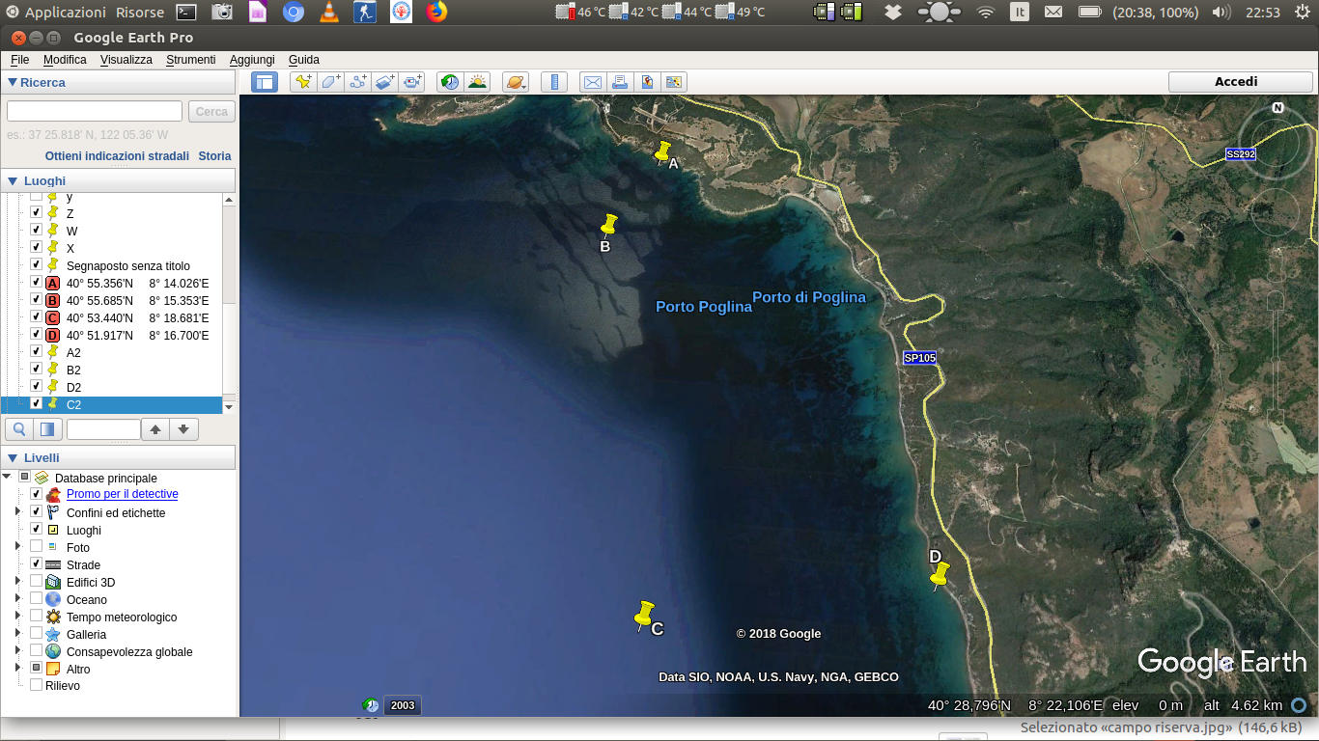Screen dimensions: 1319x741
Task: Open the Strumenti menu
Action: (x=190, y=59)
